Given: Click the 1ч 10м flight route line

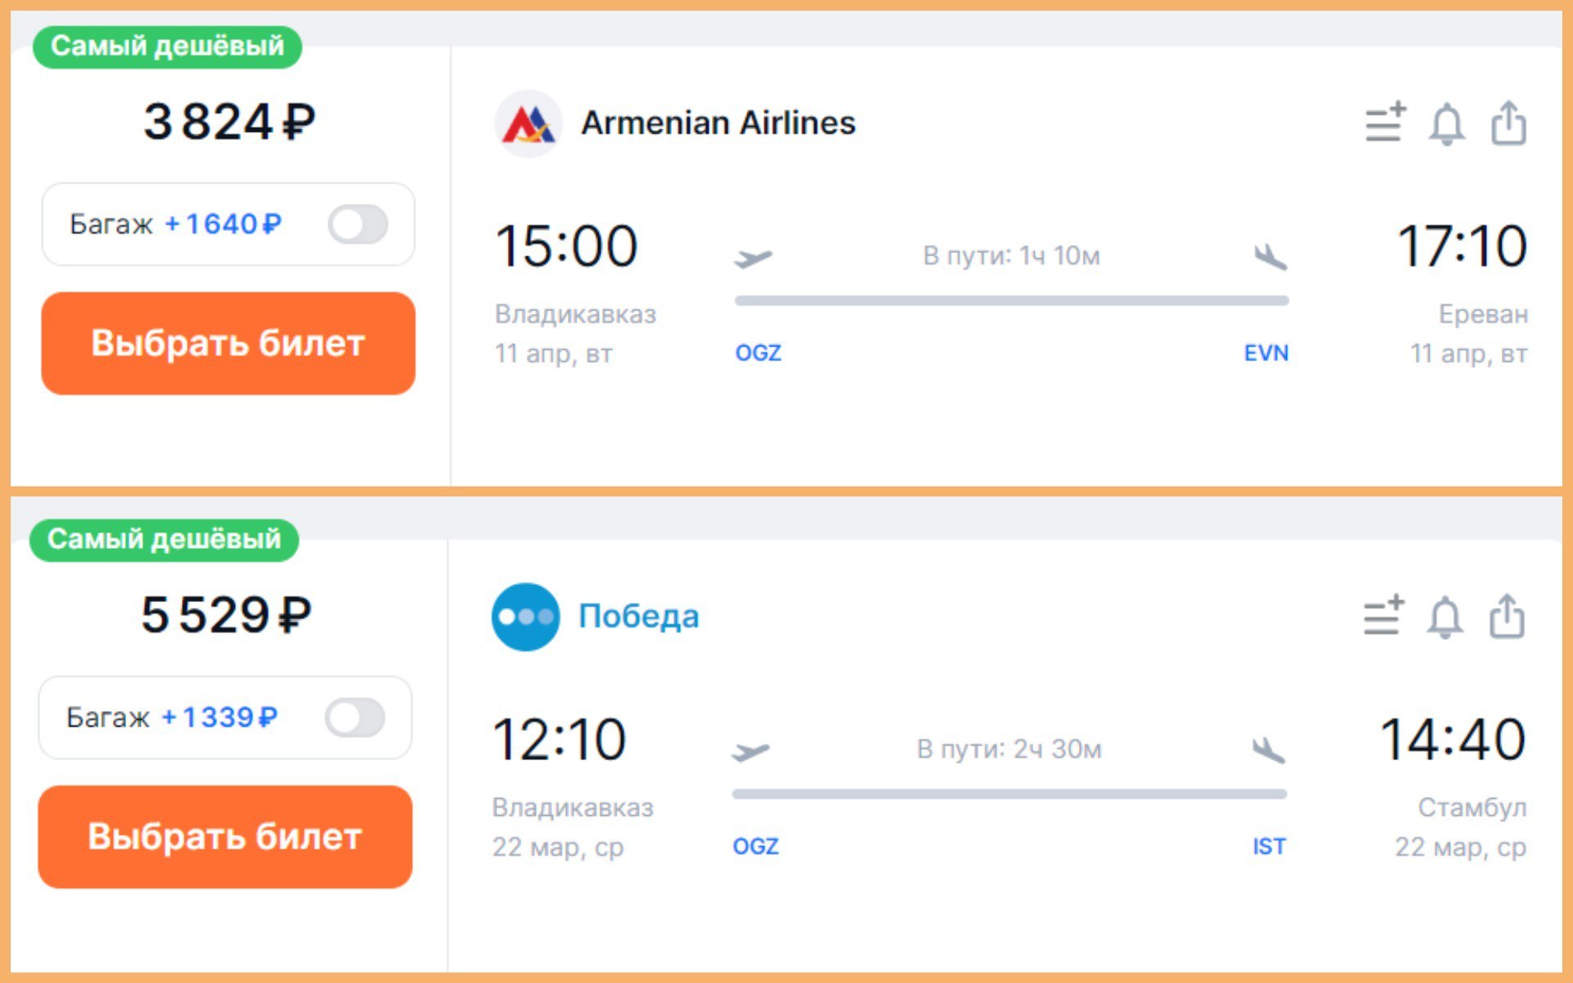Looking at the screenshot, I should pos(1012,301).
